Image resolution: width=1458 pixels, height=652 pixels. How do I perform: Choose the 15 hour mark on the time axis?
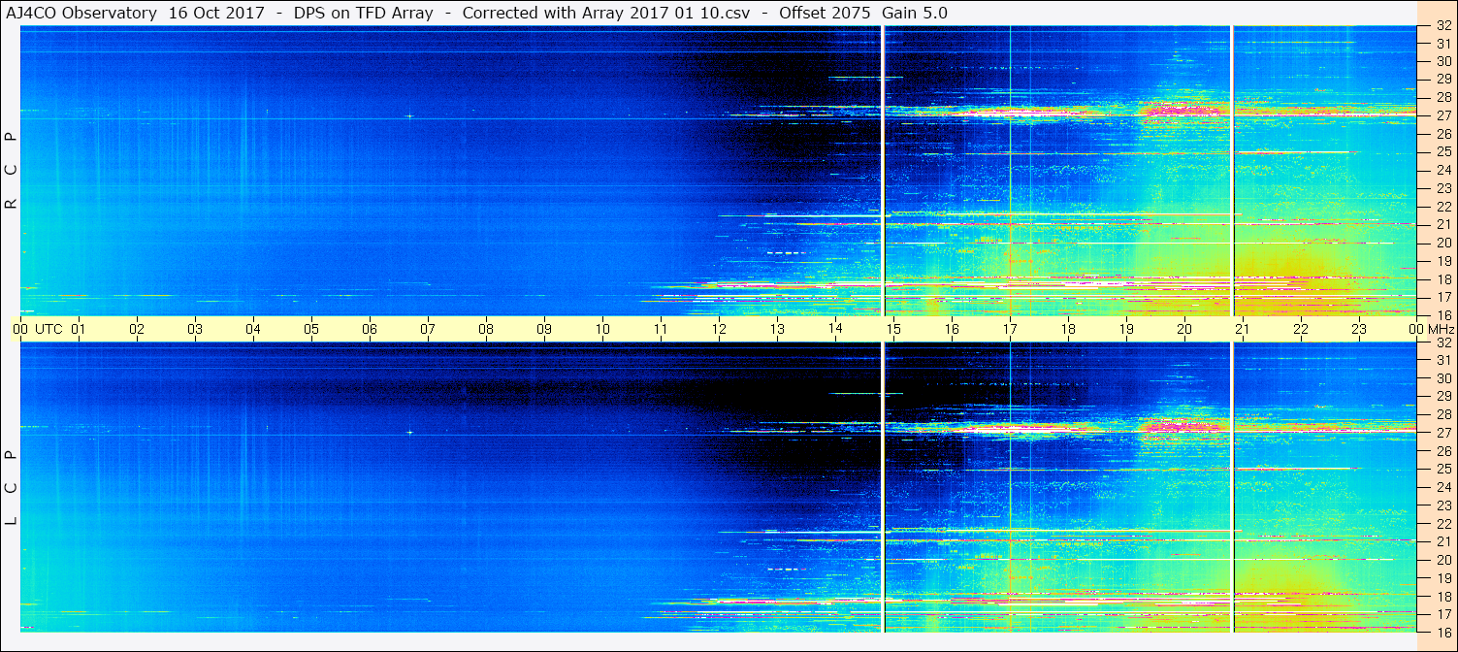pos(893,329)
